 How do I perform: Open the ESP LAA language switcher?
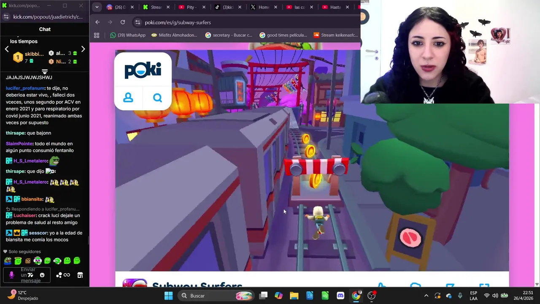[474, 296]
